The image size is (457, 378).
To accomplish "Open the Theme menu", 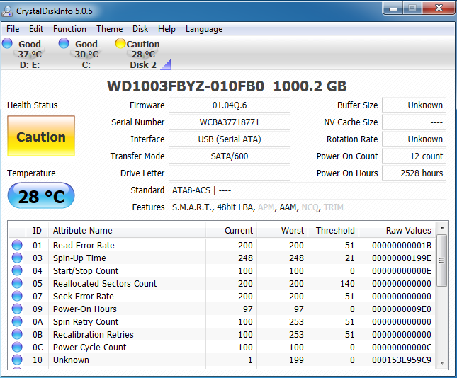I will click(109, 29).
